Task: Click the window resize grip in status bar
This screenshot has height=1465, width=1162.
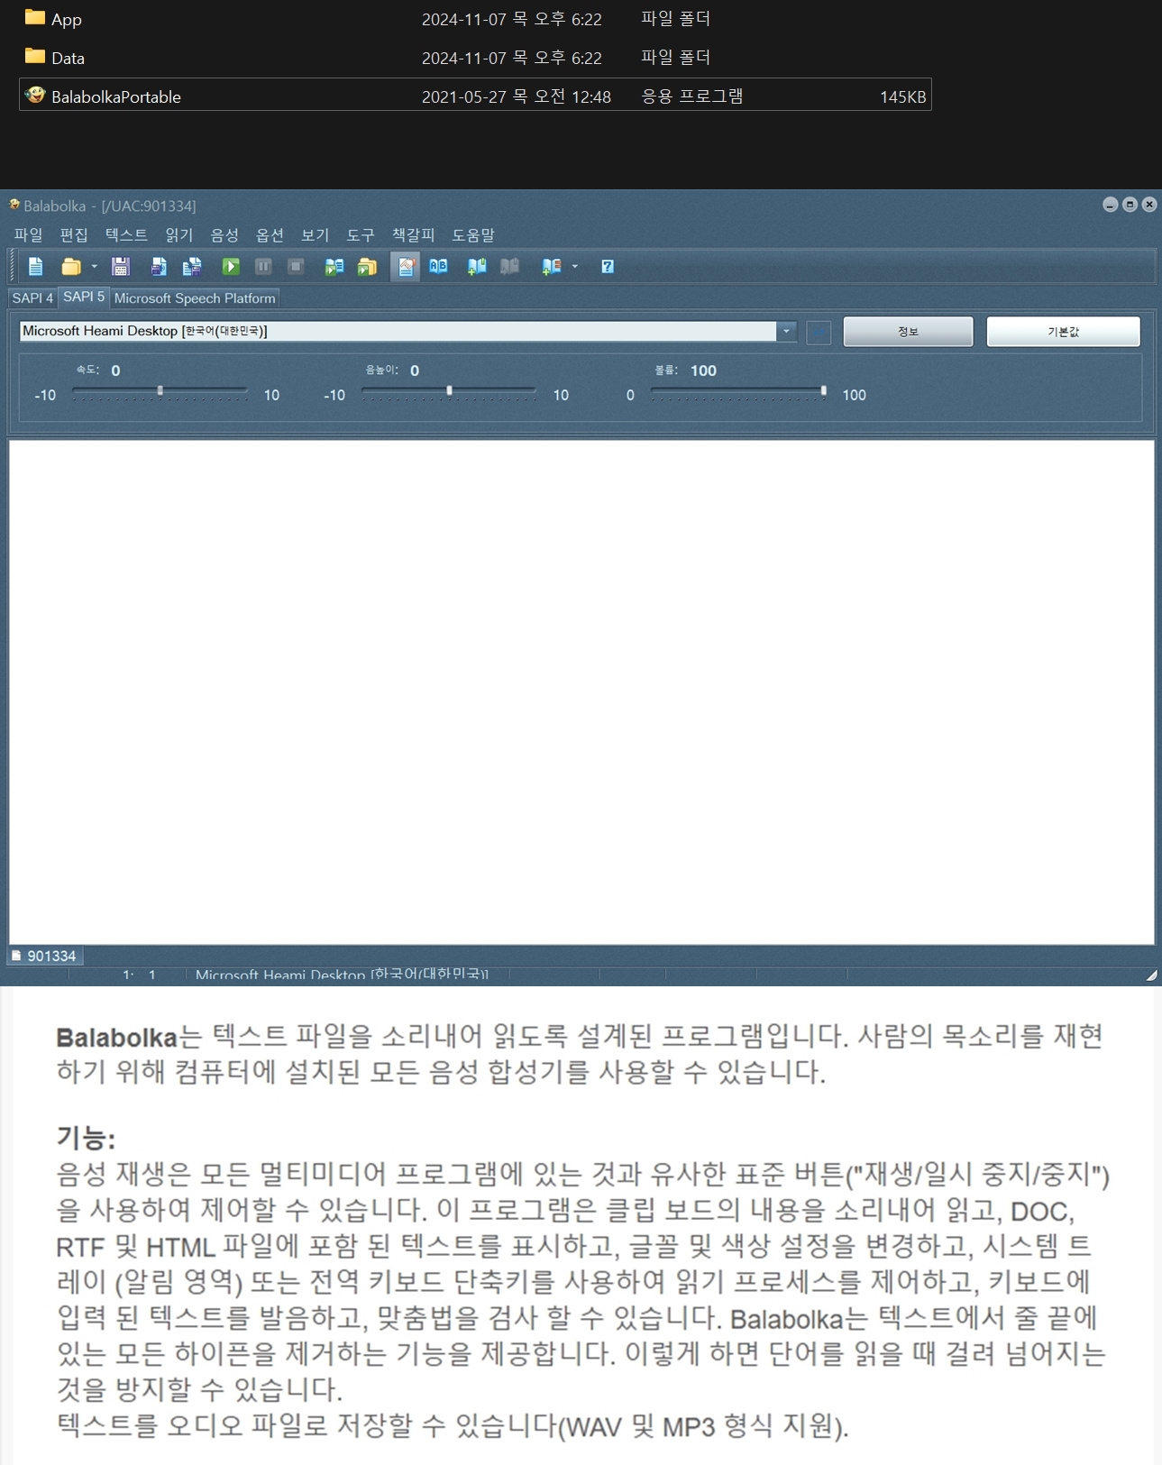Action: [x=1151, y=975]
